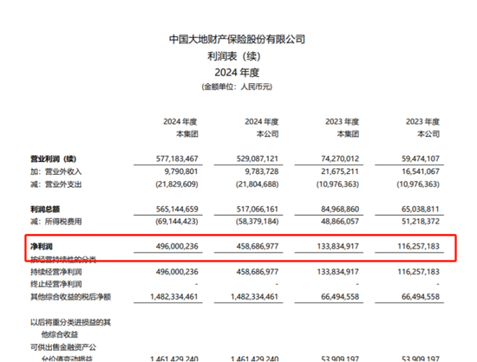Viewport: 477px width, 362px height.
Task: Select the value 517,066,161
Action: (x=258, y=209)
